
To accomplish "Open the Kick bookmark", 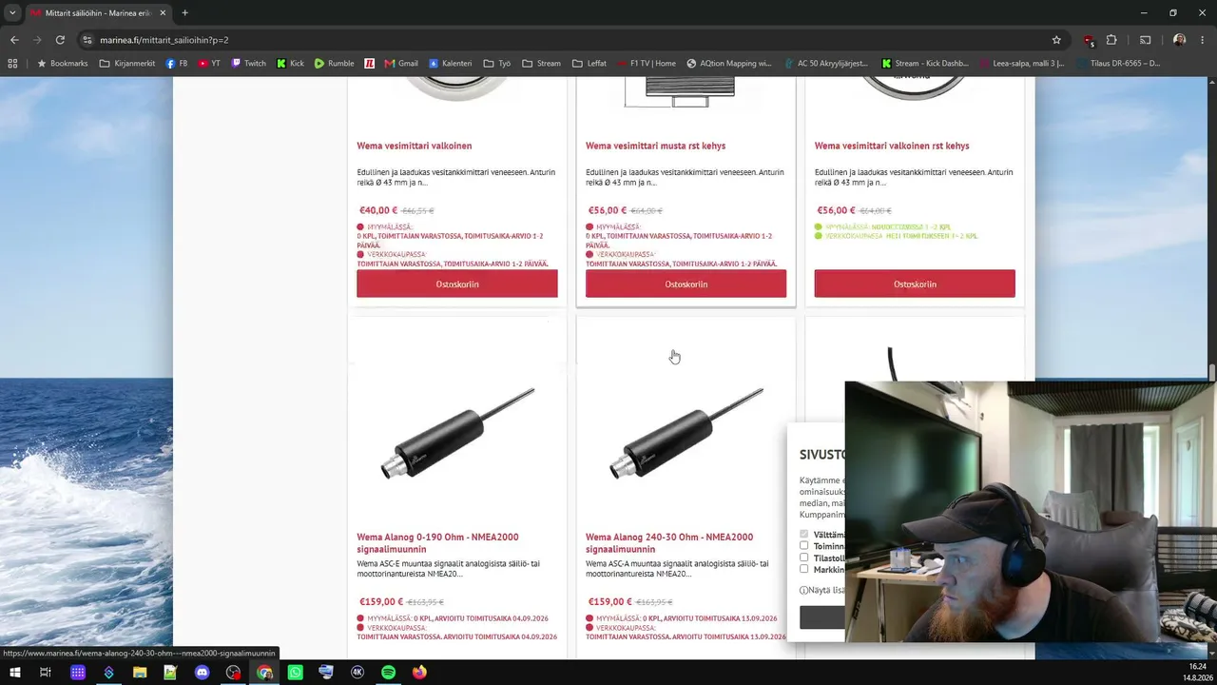I will (x=290, y=64).
